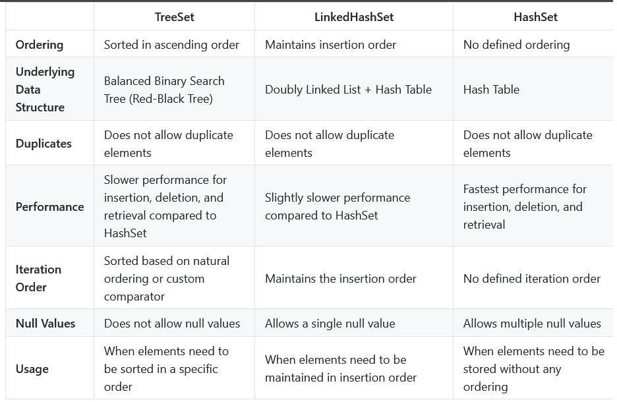Image resolution: width=617 pixels, height=402 pixels.
Task: Click the LinkedHashSet column header
Action: pyautogui.click(x=354, y=17)
